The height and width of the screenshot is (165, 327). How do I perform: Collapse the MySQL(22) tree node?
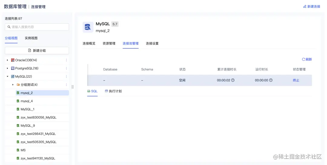(x=8, y=76)
